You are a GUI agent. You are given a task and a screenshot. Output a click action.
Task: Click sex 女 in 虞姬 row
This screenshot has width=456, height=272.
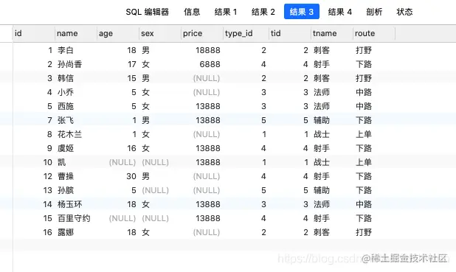pyautogui.click(x=145, y=148)
